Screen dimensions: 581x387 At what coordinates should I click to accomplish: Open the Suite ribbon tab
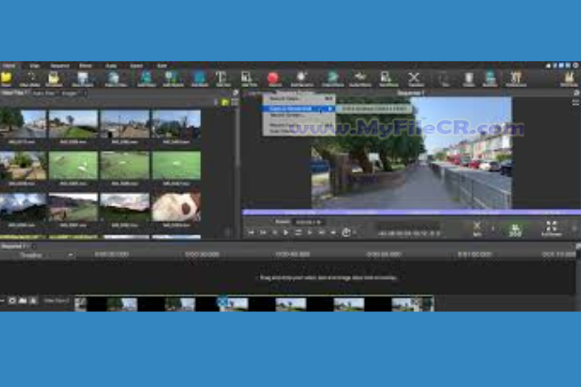coord(162,66)
